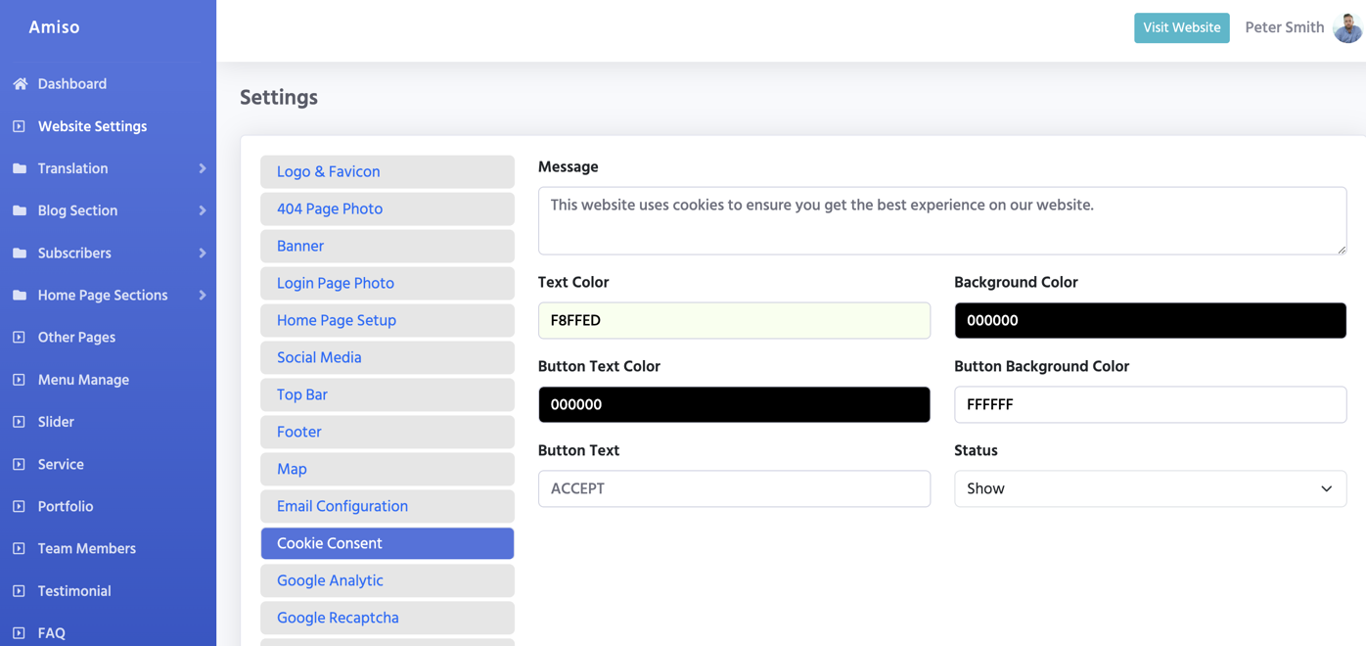Screen dimensions: 1366x646
Task: Open Peter Smith profile avatar
Action: click(x=1347, y=27)
